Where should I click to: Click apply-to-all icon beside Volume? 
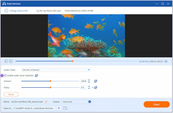(x=96, y=81)
